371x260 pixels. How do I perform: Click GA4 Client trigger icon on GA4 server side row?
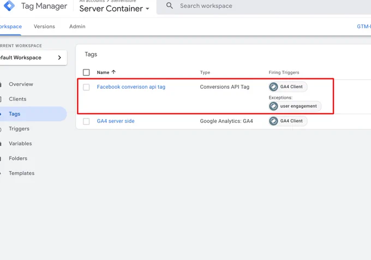[273, 121]
